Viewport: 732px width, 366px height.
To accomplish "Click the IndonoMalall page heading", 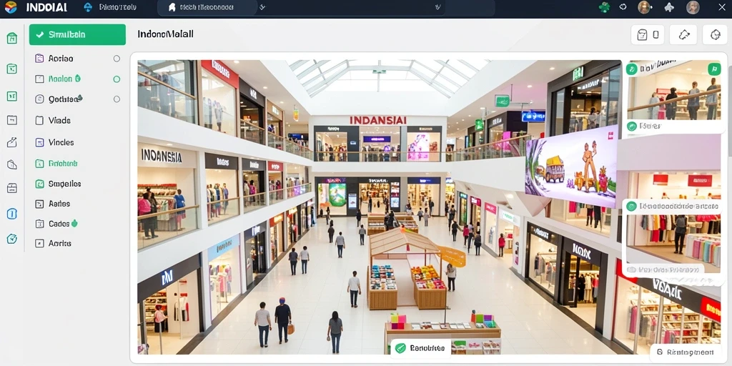I will (165, 34).
